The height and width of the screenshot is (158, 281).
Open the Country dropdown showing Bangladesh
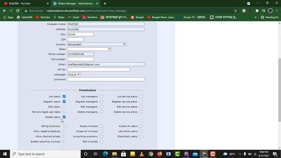click(x=97, y=44)
